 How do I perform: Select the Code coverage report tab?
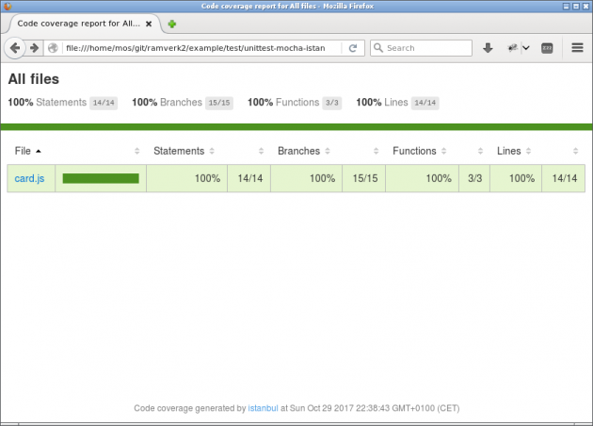pos(79,24)
